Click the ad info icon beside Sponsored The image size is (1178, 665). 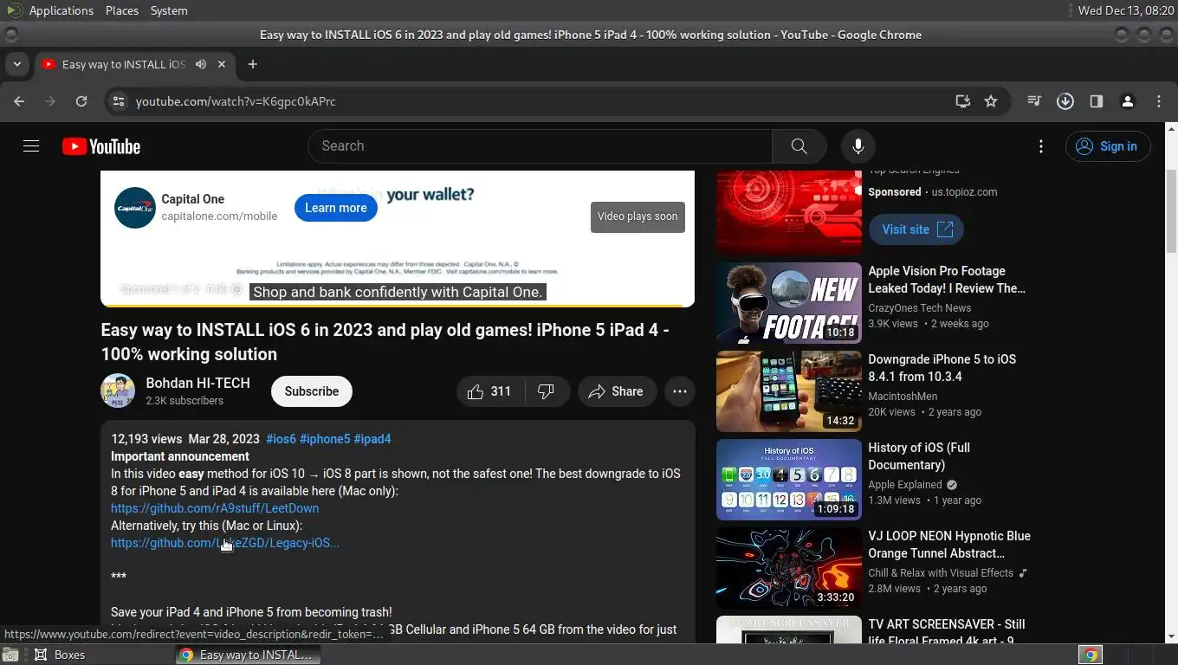click(236, 289)
